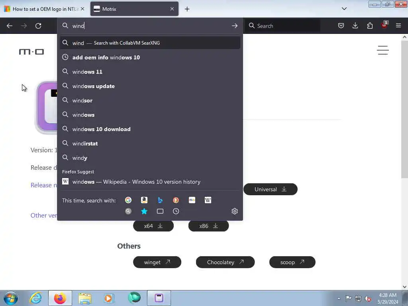Launch Internet Explorer from taskbar
Screen dimensions: 408x306
click(x=35, y=298)
